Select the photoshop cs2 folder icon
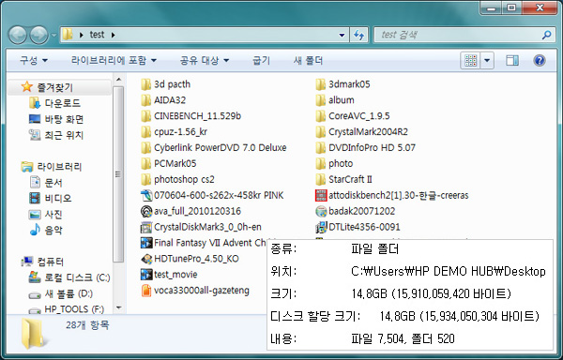The image size is (563, 360). pyautogui.click(x=145, y=179)
